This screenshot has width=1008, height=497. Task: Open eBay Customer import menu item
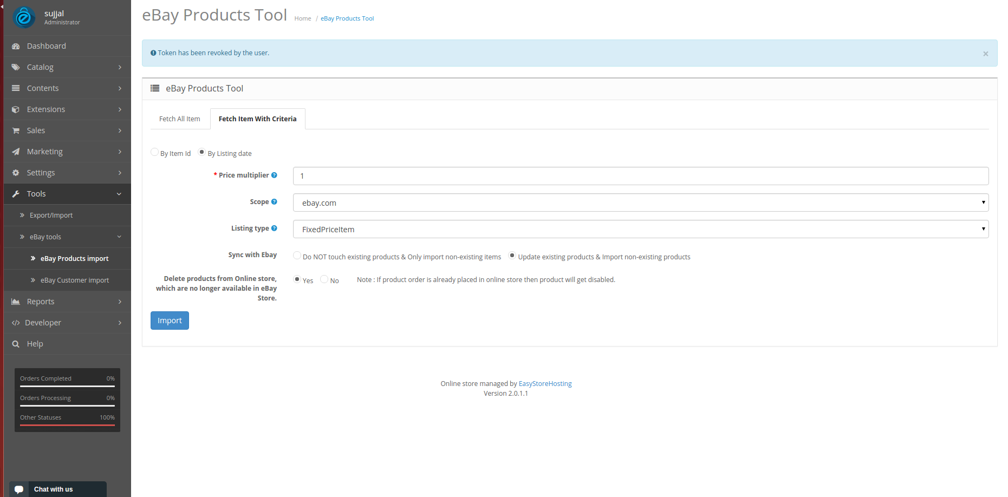tap(67, 280)
